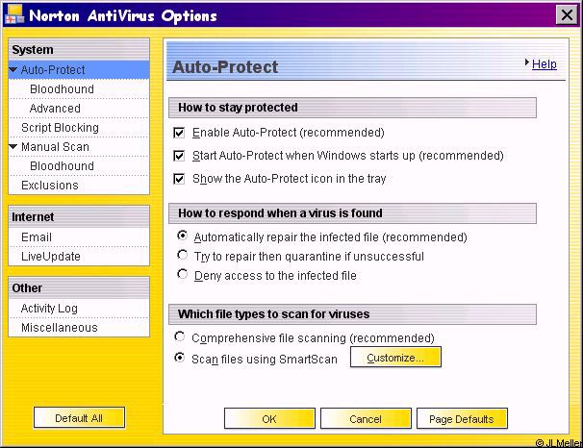
Task: Toggle Show the Auto-Protect icon in tray
Action: click(179, 179)
